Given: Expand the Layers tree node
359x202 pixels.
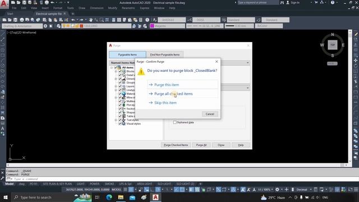Looking at the screenshot, I should point(116,86).
